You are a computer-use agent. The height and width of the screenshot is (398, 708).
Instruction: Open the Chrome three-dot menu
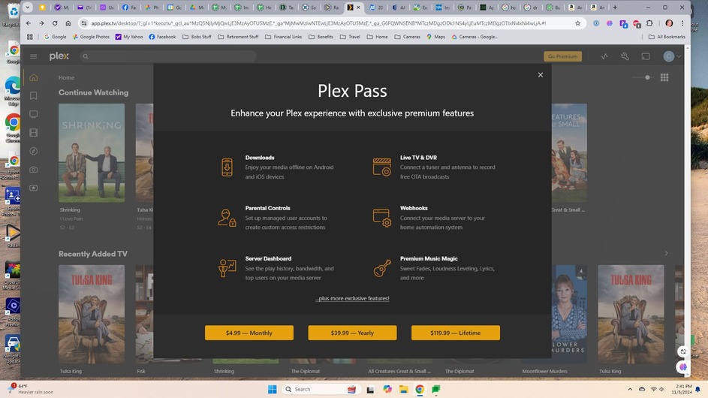point(682,23)
